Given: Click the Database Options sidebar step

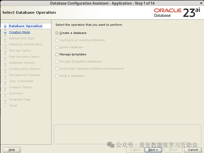Looking at the screenshot, I should pyautogui.click(x=22, y=63).
